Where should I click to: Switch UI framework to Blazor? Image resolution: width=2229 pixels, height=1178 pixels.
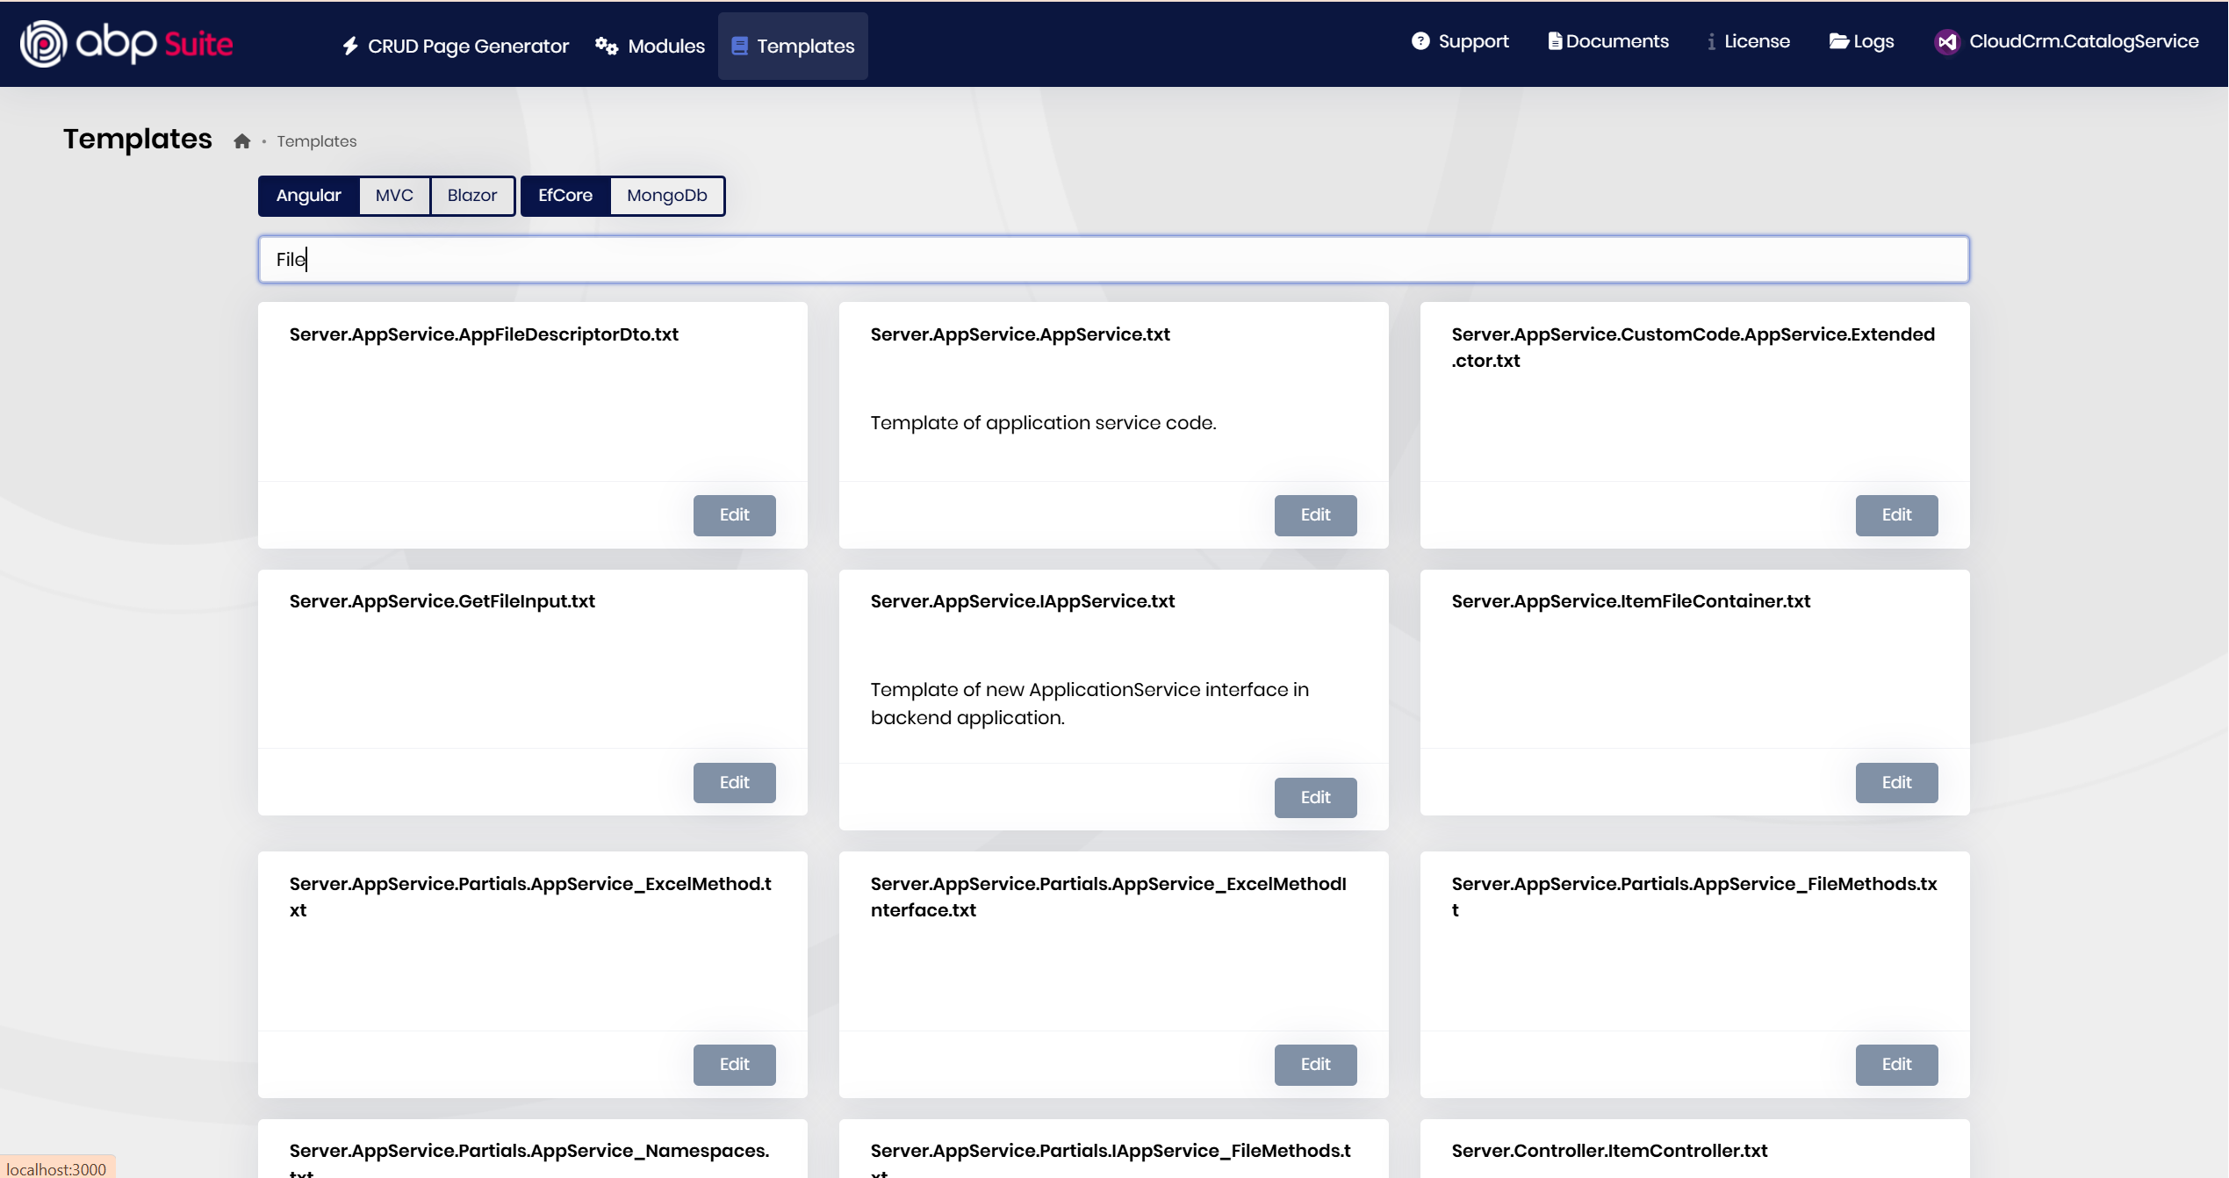click(471, 195)
